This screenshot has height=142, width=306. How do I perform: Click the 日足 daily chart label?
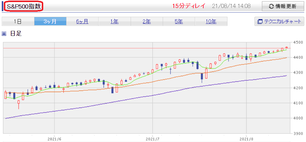click(x=16, y=34)
